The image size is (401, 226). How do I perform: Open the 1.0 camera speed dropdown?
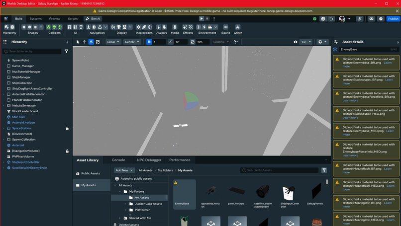[x=306, y=42]
